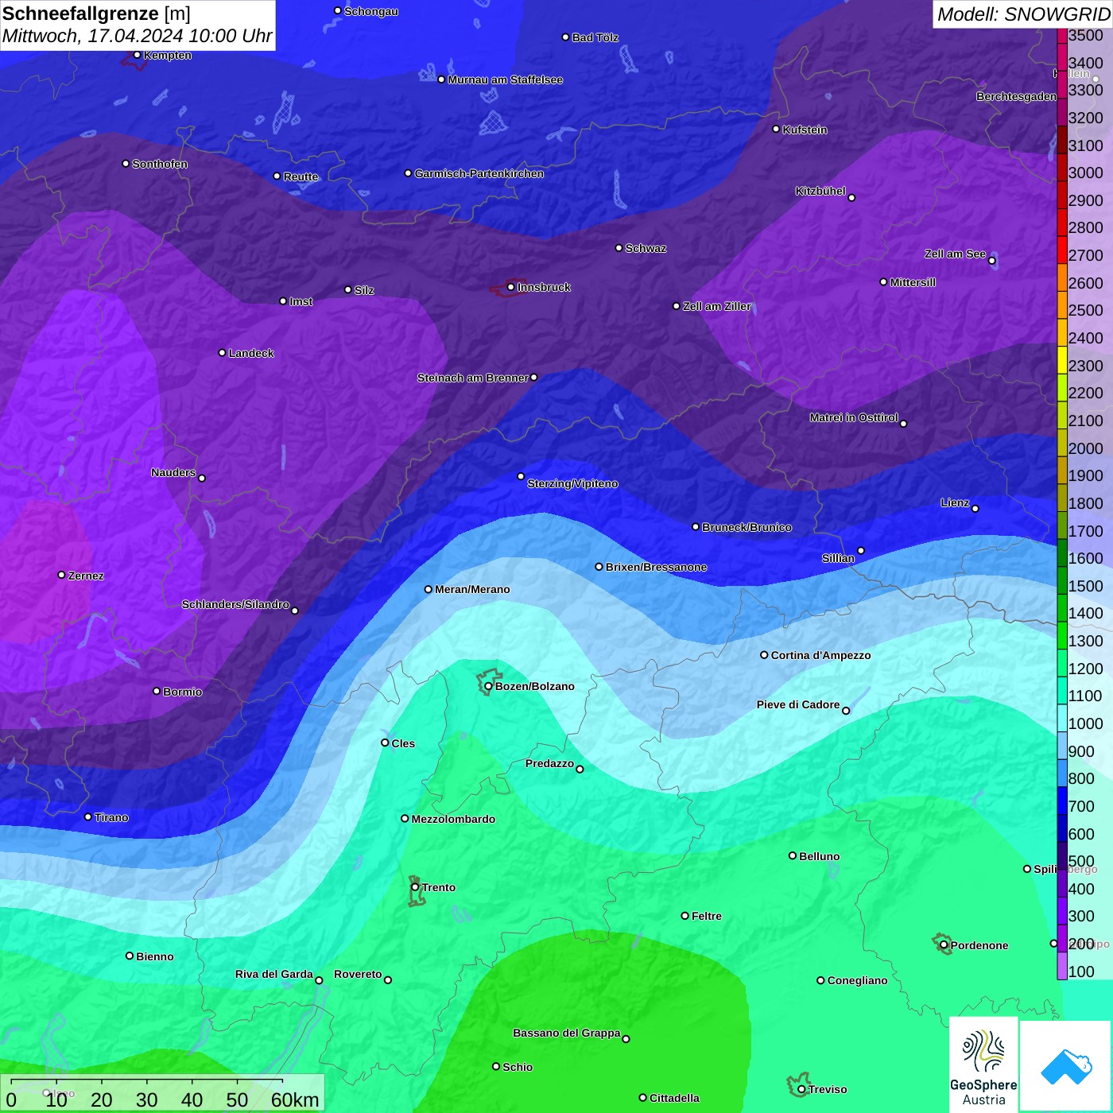
Task: Click the date line "Mittwoch, 17.04.2024 10:00 Uhr"
Action: (x=137, y=37)
